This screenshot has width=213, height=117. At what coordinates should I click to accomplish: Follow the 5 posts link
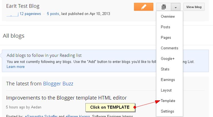(x=53, y=14)
